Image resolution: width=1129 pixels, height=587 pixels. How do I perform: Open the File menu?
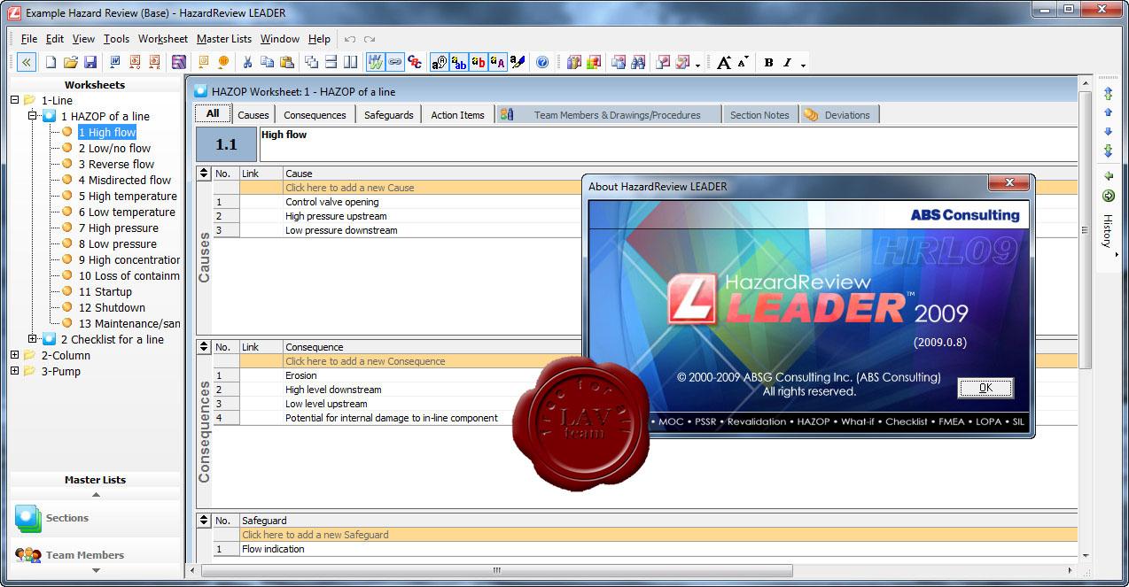(x=29, y=39)
